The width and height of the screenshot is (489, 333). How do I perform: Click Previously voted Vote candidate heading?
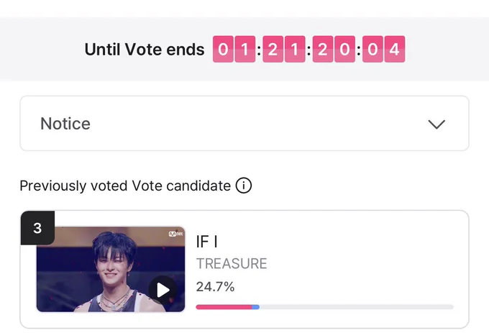pyautogui.click(x=125, y=186)
